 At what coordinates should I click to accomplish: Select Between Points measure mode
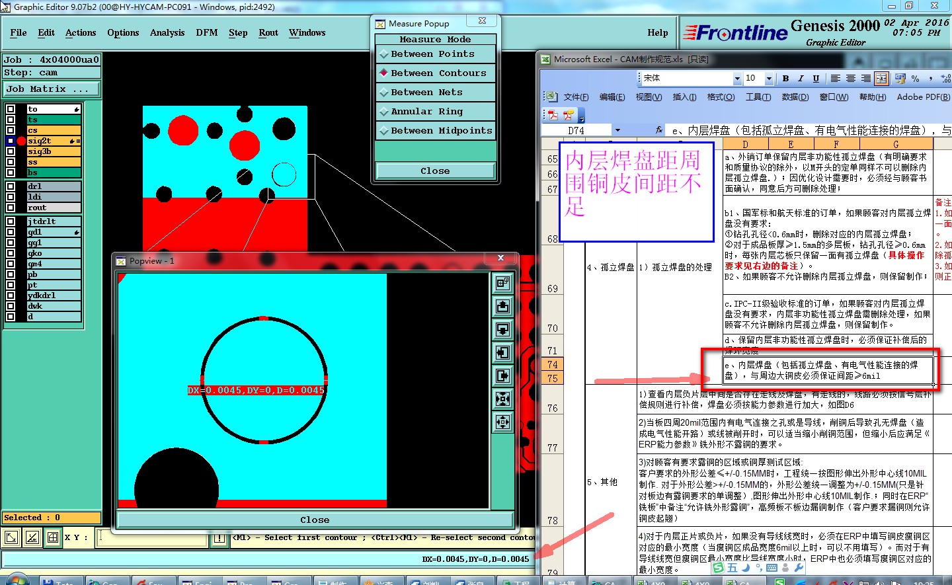(435, 54)
